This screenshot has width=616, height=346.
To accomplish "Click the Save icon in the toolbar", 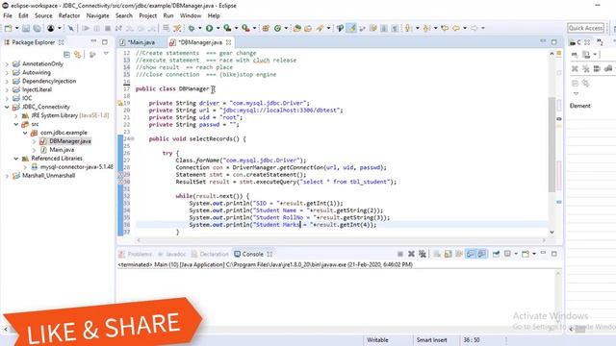I will [x=26, y=28].
